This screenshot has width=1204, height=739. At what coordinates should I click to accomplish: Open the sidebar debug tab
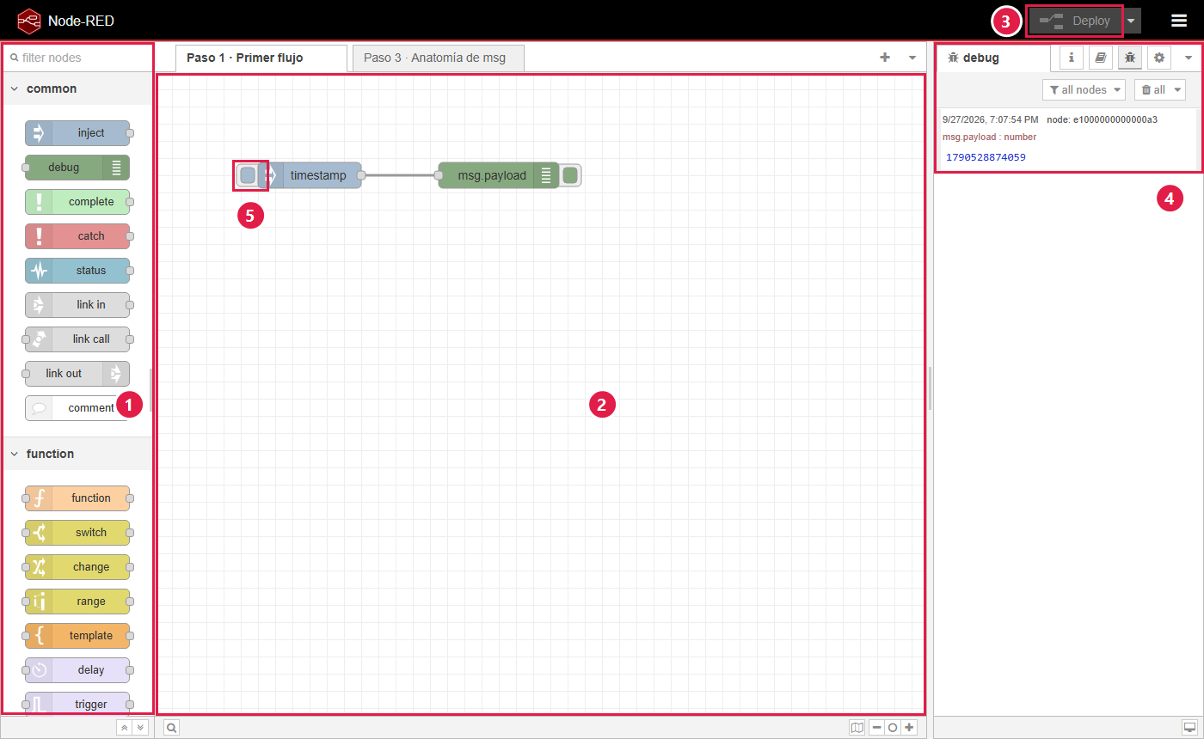[992, 58]
